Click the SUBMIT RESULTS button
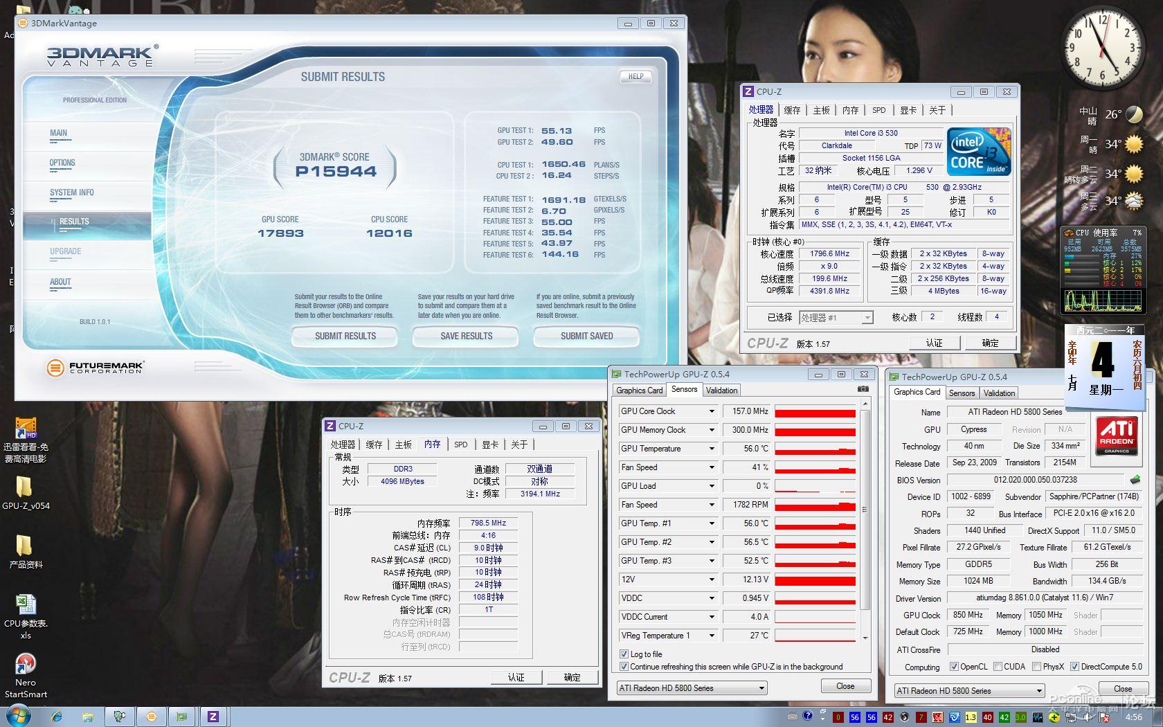This screenshot has height=727, width=1163. click(x=345, y=336)
